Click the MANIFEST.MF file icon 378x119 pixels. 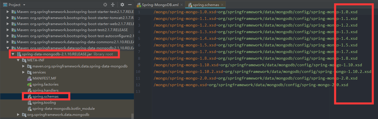click(29, 78)
